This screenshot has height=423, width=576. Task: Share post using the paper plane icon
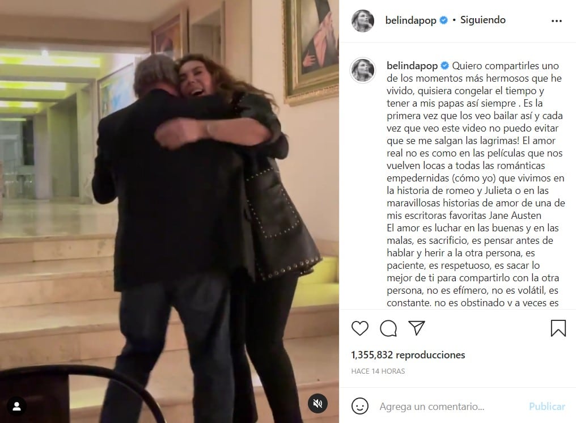tap(417, 328)
